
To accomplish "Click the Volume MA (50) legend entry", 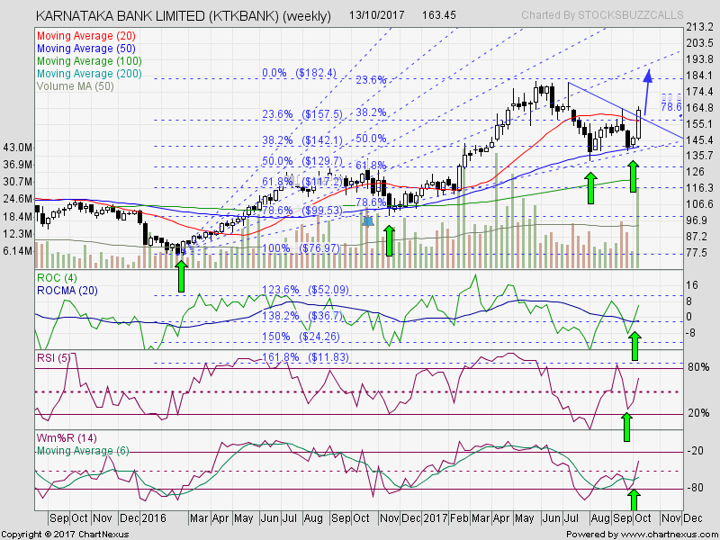I will 76,86.
